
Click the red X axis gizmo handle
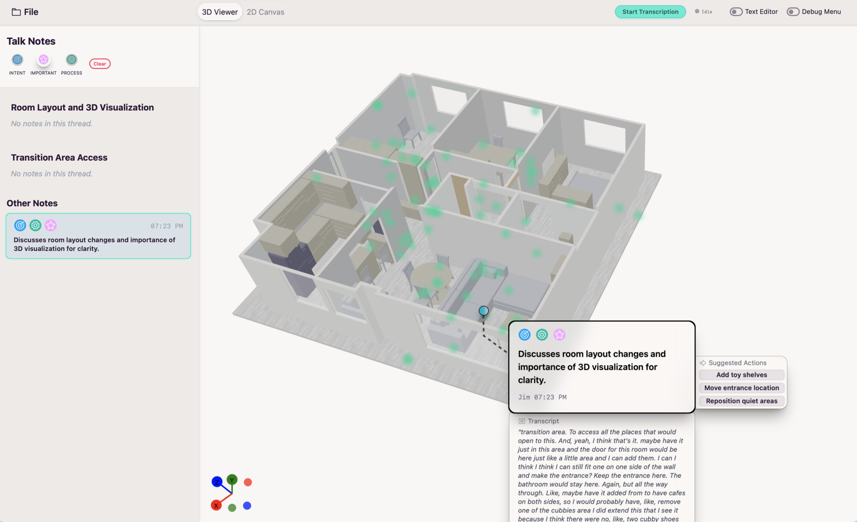[216, 505]
